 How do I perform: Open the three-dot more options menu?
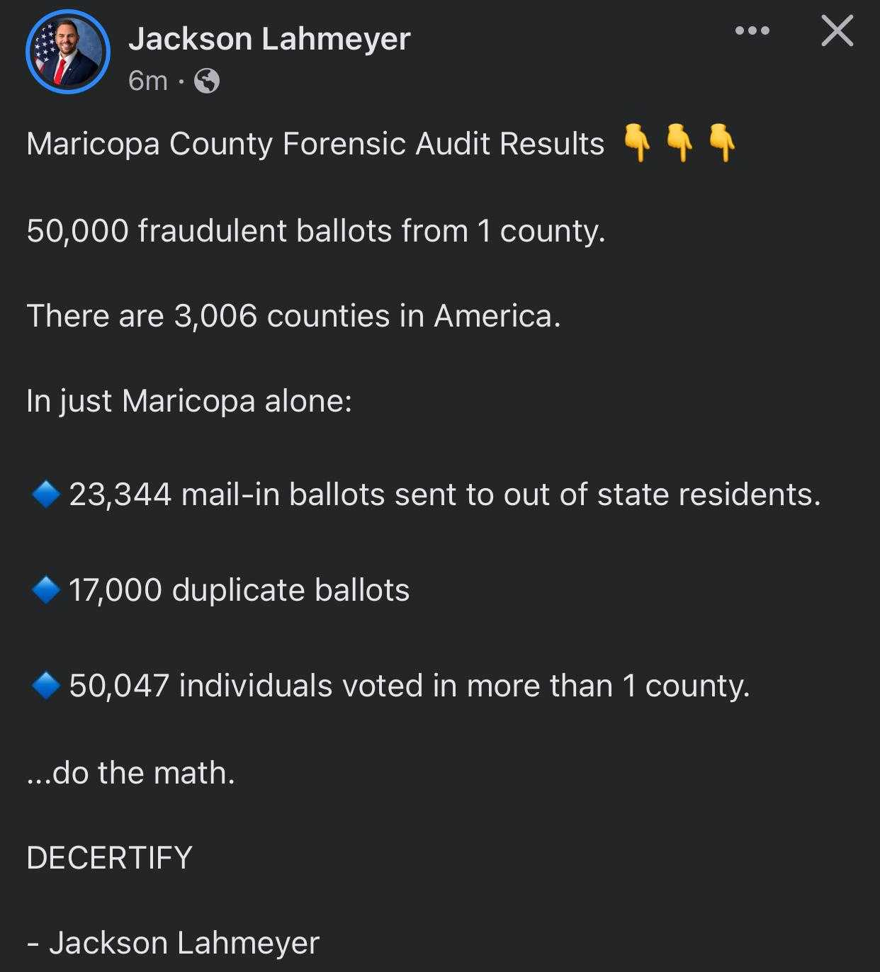(752, 30)
